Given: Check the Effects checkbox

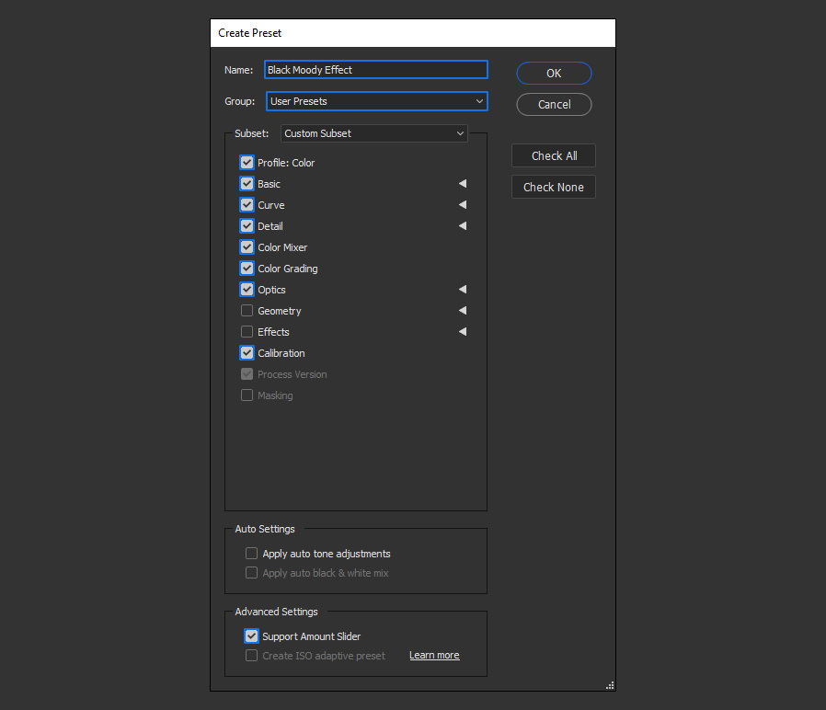Looking at the screenshot, I should [247, 331].
